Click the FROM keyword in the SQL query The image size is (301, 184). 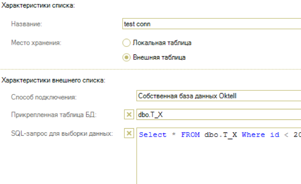point(191,135)
